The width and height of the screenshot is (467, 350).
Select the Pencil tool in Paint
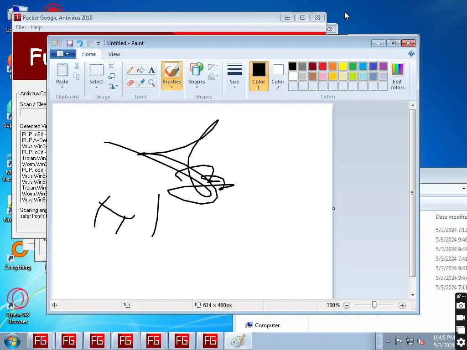tap(130, 70)
